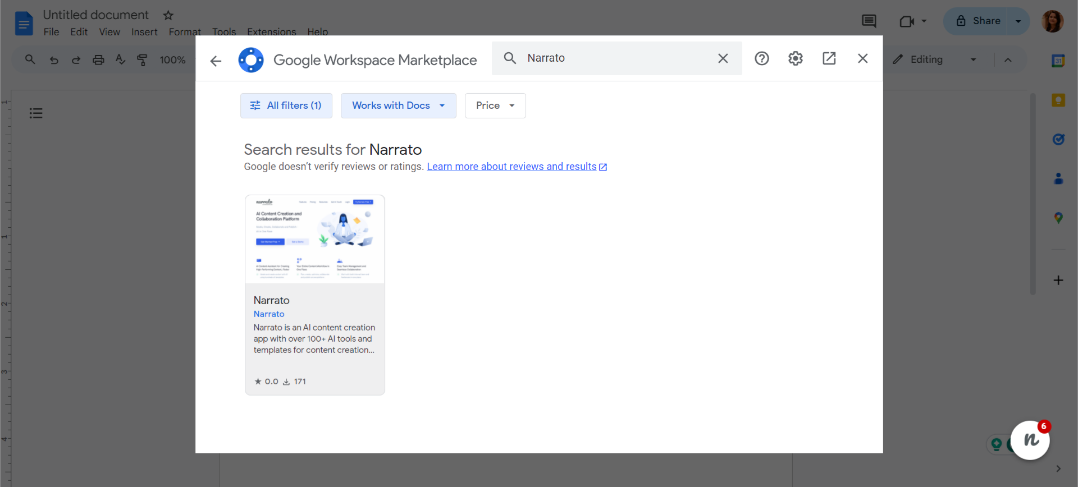The height and width of the screenshot is (487, 1078).
Task: Open Calendar in side panel
Action: tap(1058, 61)
